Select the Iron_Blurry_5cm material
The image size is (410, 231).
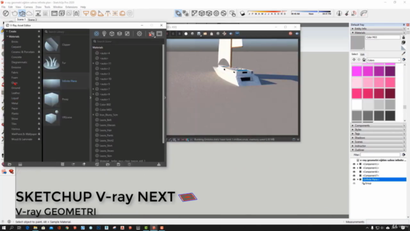tap(108, 115)
